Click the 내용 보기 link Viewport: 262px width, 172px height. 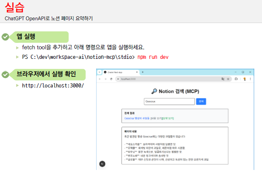click(156, 118)
